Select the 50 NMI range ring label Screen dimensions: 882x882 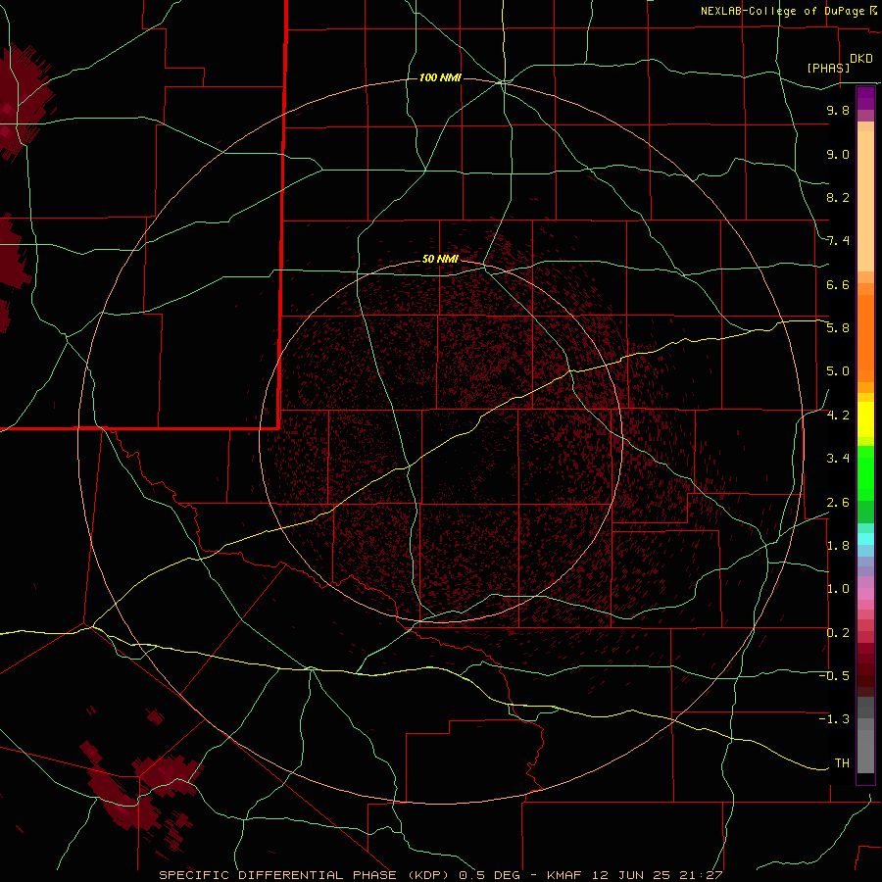[440, 259]
